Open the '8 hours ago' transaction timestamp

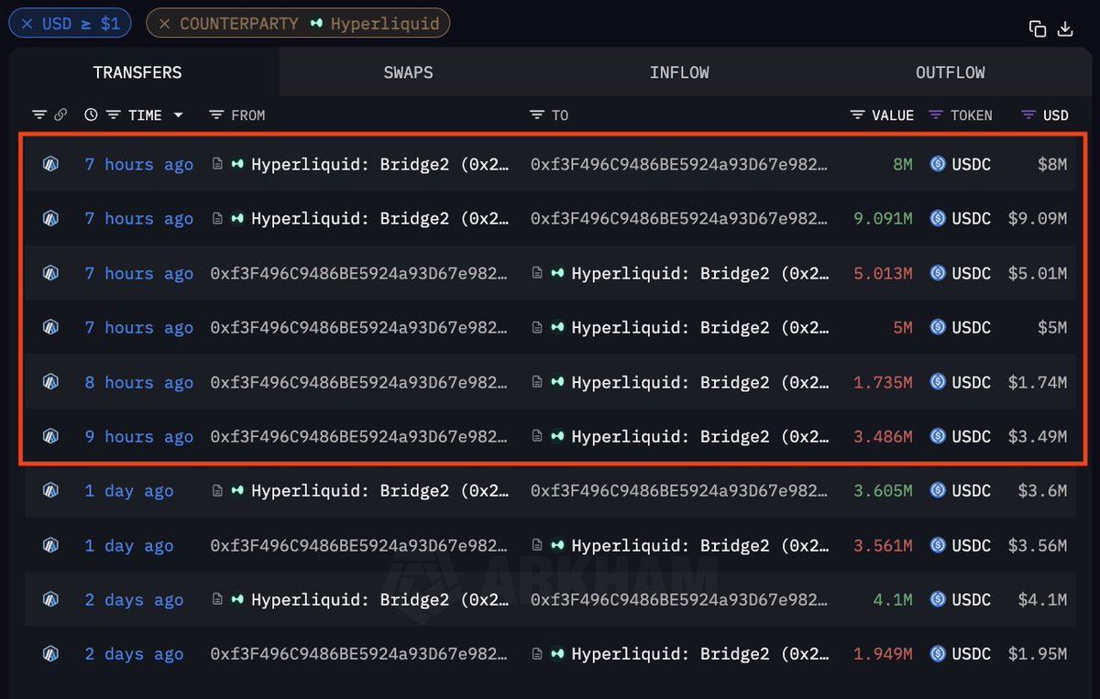pyautogui.click(x=139, y=382)
